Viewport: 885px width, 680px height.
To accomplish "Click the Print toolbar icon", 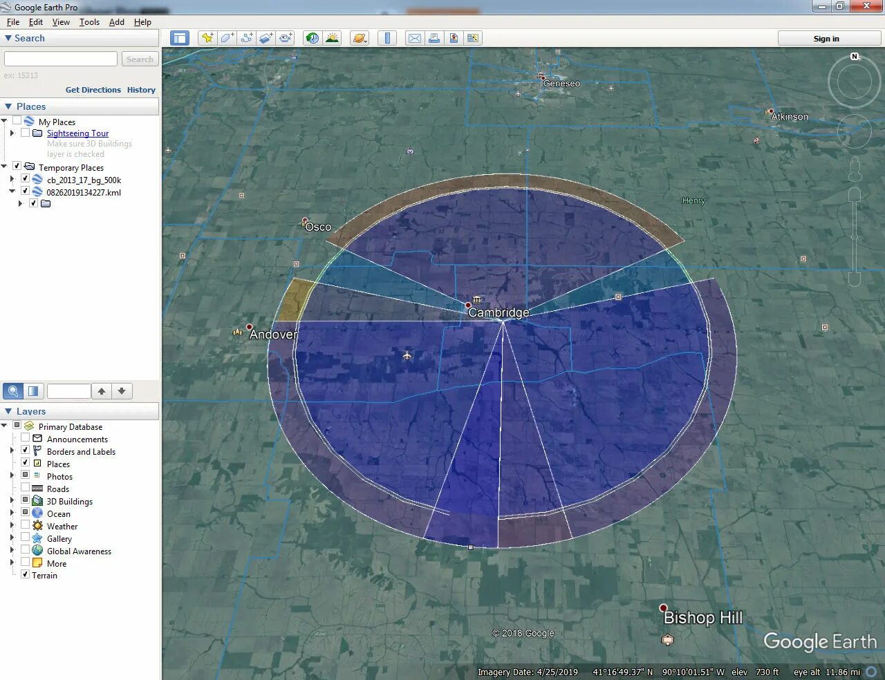I will 434,38.
